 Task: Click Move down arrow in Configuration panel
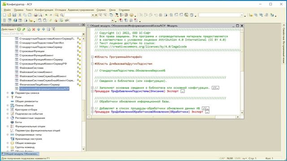pyautogui.click(x=43, y=29)
